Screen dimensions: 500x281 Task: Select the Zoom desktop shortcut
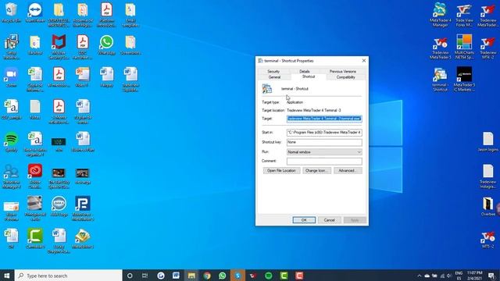[11, 77]
